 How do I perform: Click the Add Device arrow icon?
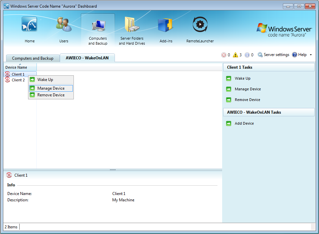tap(229, 123)
